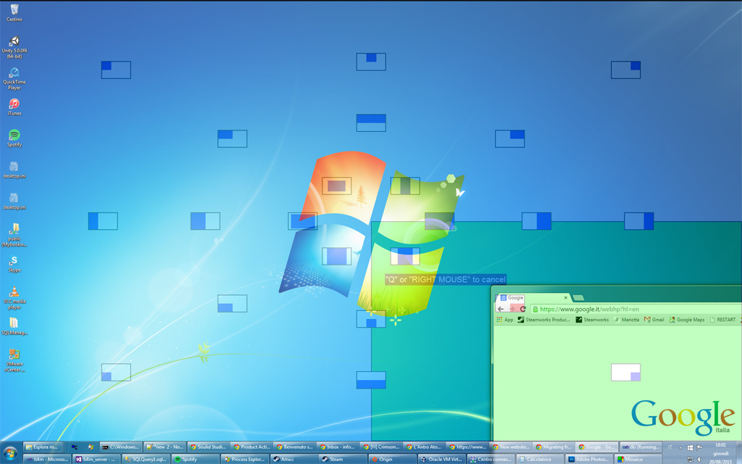Screen dimensions: 742x464
Task: Open Spotify from its desktop shortcut
Action: pyautogui.click(x=14, y=138)
